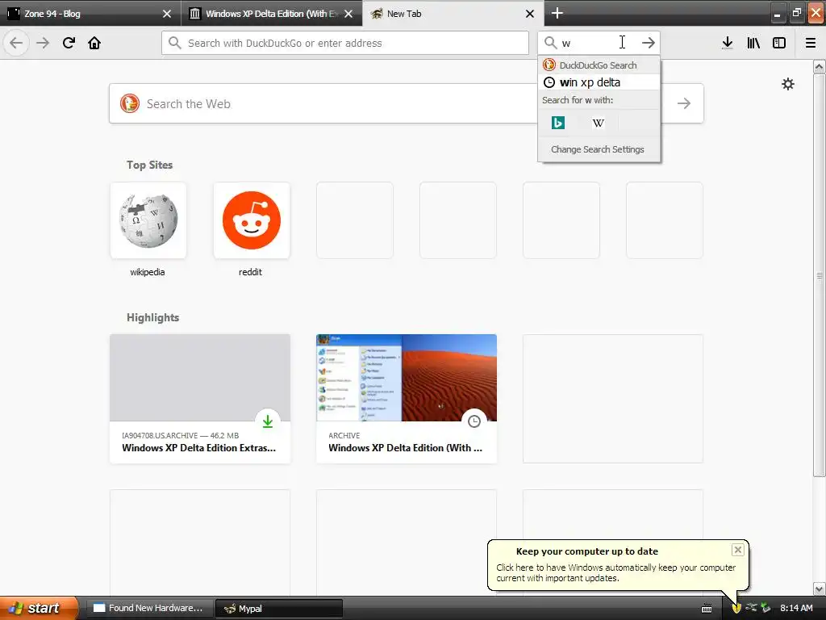
Task: Open the Library toolbar button
Action: (753, 43)
